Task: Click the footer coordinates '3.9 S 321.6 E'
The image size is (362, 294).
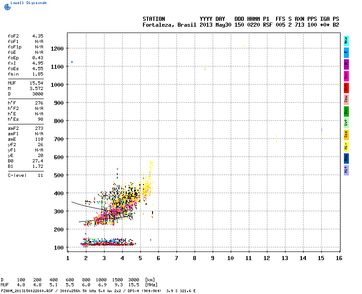Action: [x=181, y=291]
